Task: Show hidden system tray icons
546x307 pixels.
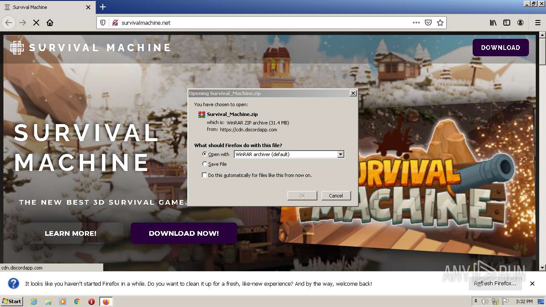Action: pyautogui.click(x=476, y=301)
